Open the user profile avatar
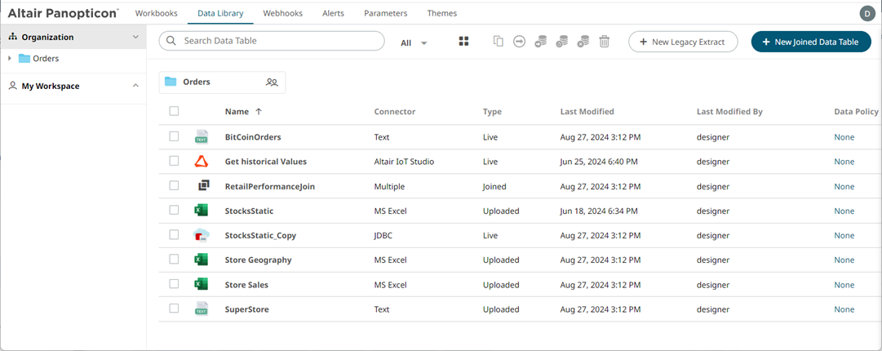882x351 pixels. 866,13
